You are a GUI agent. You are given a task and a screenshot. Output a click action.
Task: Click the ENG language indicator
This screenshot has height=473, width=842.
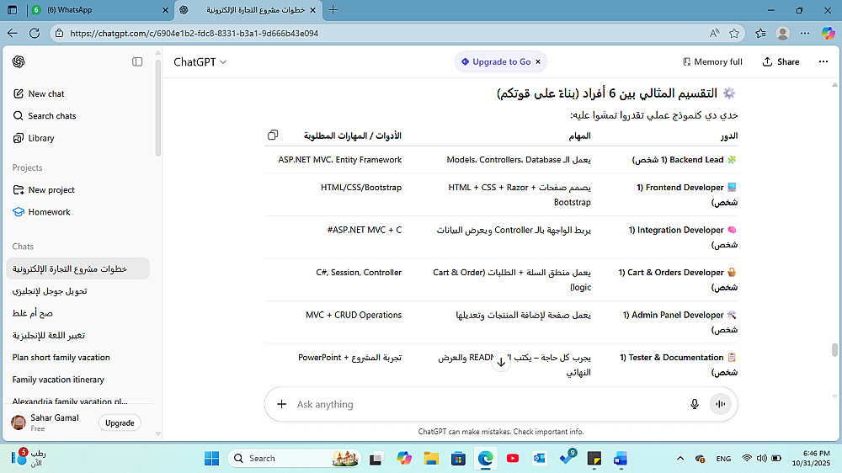(723, 458)
